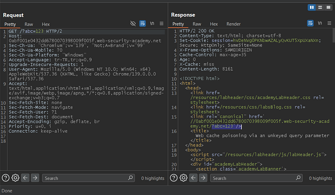Focus the Request search input field
The height and width of the screenshot is (195, 335).
(89, 178)
